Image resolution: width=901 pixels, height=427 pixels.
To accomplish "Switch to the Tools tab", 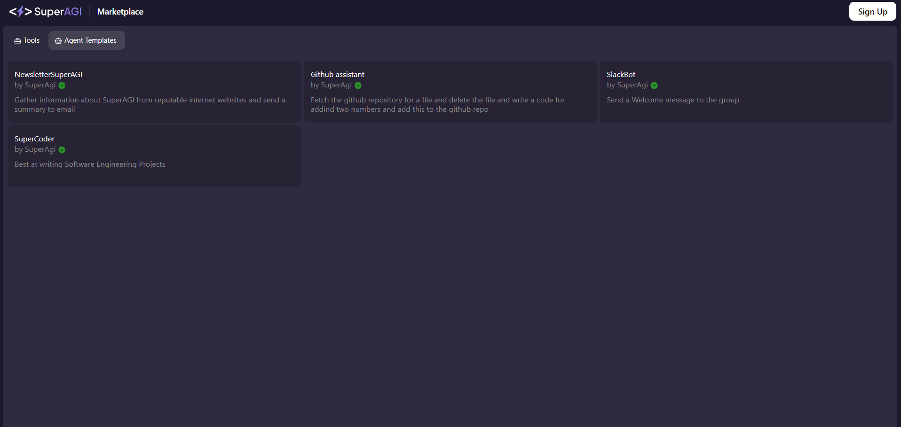I will (27, 40).
